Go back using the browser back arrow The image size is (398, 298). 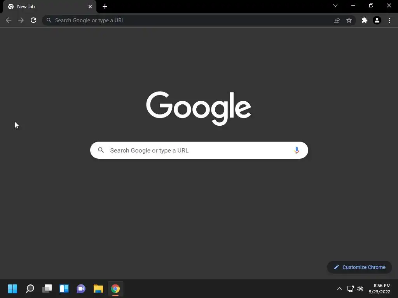9,20
